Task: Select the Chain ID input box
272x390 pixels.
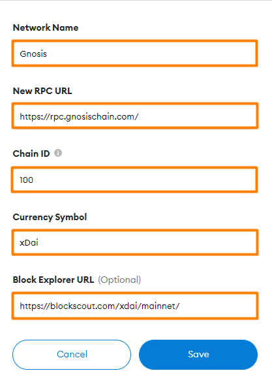Action: click(x=134, y=180)
